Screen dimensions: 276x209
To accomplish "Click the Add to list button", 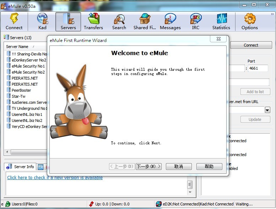I will click(255, 92).
